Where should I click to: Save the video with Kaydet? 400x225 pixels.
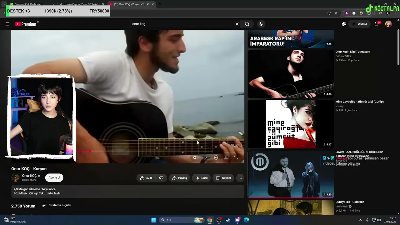(x=223, y=178)
